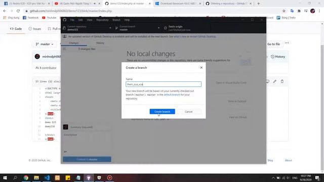
Task: Open the Code tab on GitHub page
Action: click(x=16, y=29)
